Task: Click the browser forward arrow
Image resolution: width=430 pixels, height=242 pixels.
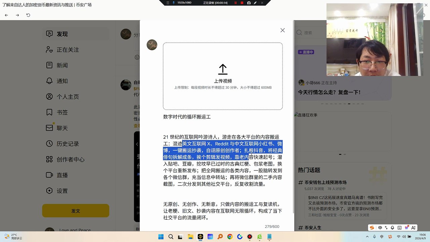Action: (x=17, y=15)
